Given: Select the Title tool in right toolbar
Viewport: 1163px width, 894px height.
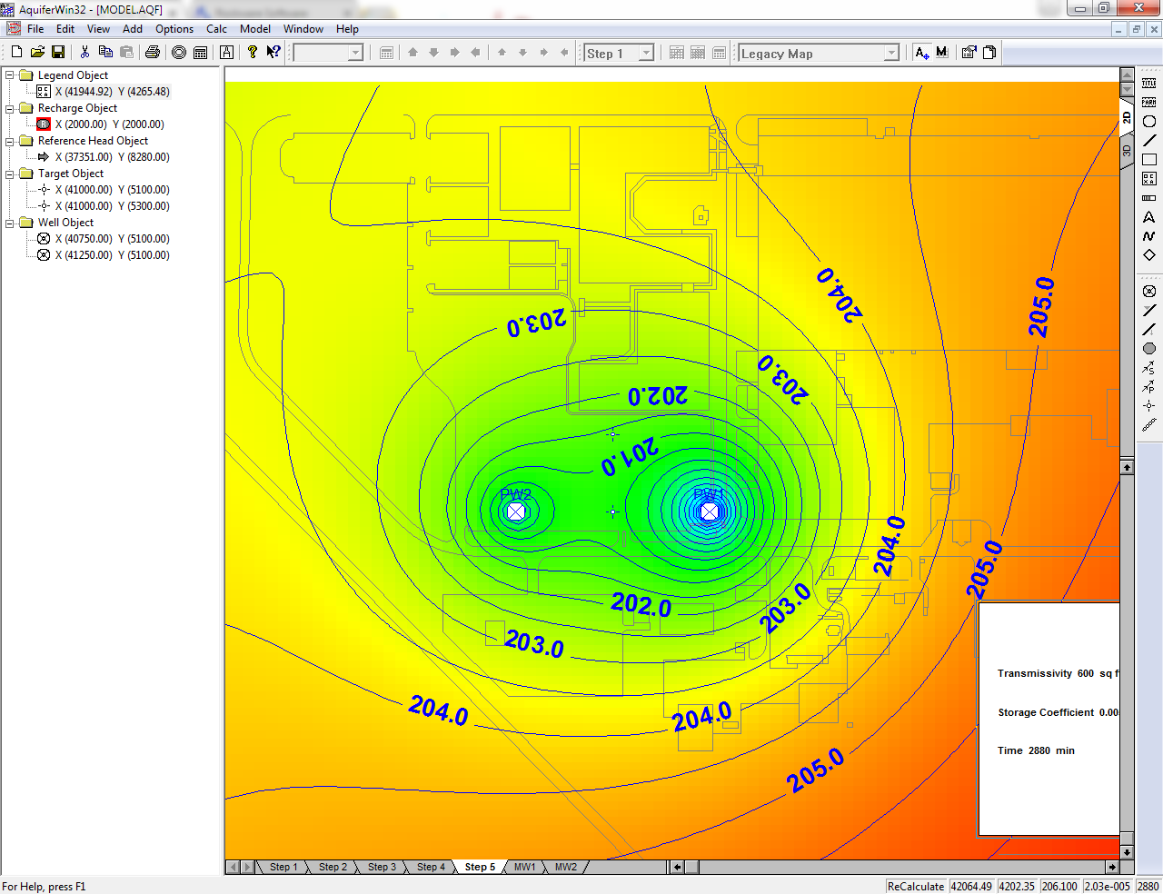Looking at the screenshot, I should click(1149, 83).
